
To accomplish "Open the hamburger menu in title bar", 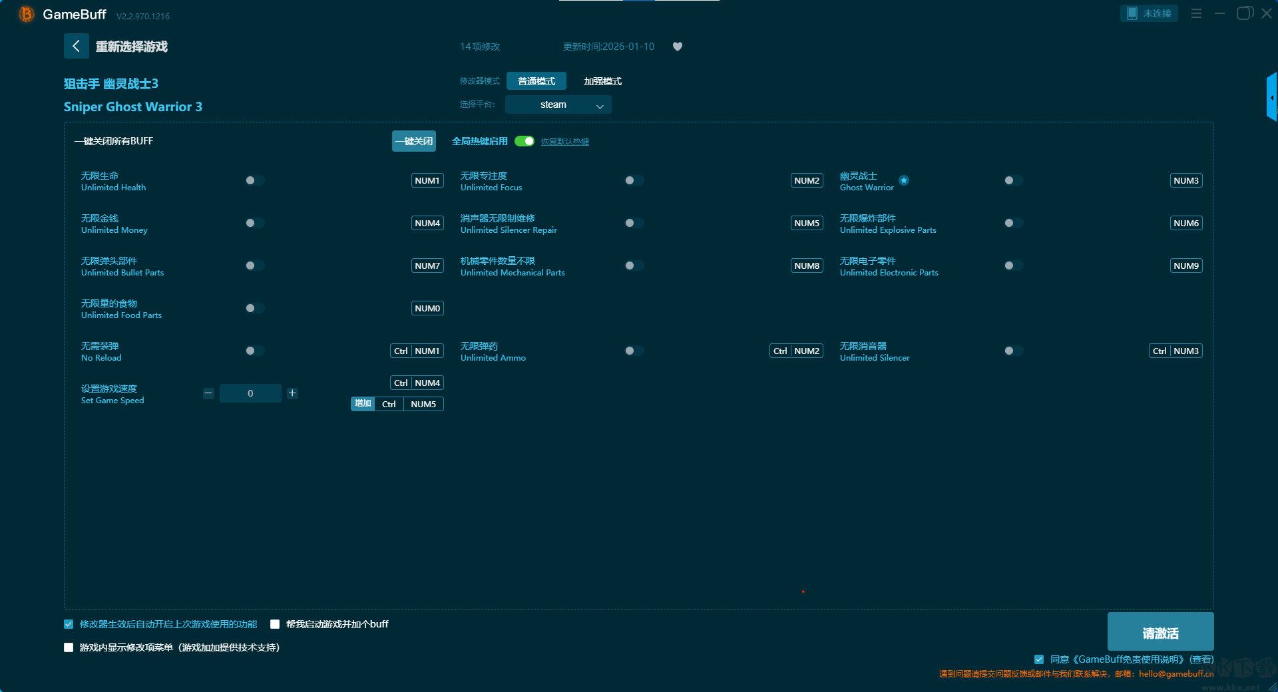I will pos(1196,13).
